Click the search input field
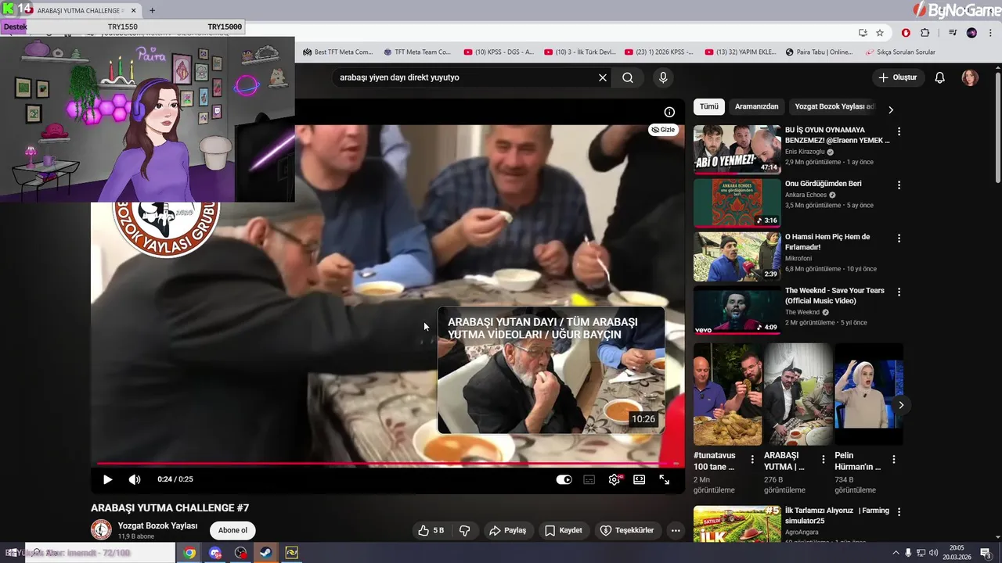 pos(466,77)
